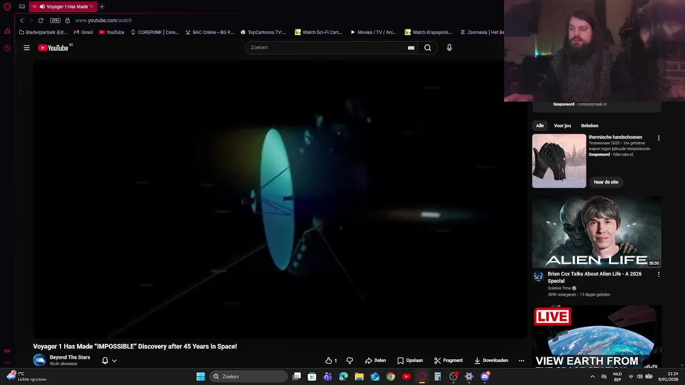
Task: Open the Calculator from the taskbar
Action: (x=438, y=376)
